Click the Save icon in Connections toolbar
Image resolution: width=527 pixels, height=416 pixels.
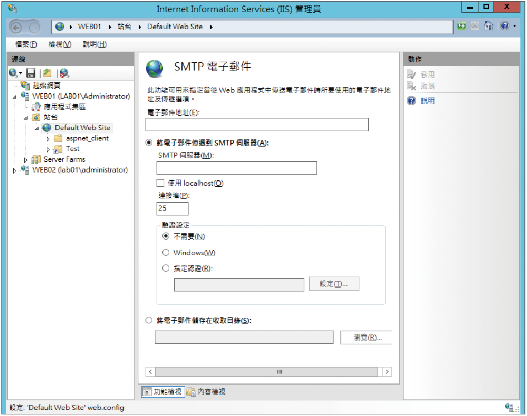pyautogui.click(x=31, y=73)
